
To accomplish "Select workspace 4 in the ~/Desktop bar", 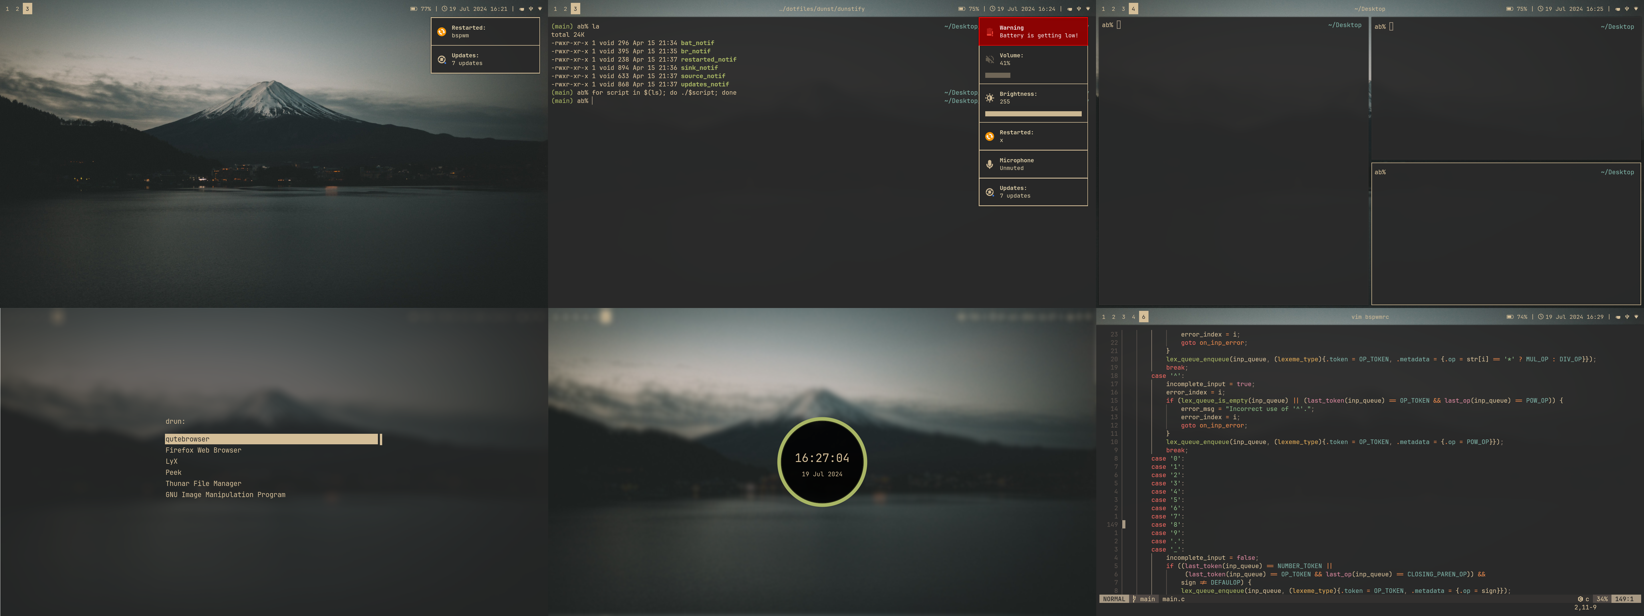I will click(1133, 9).
